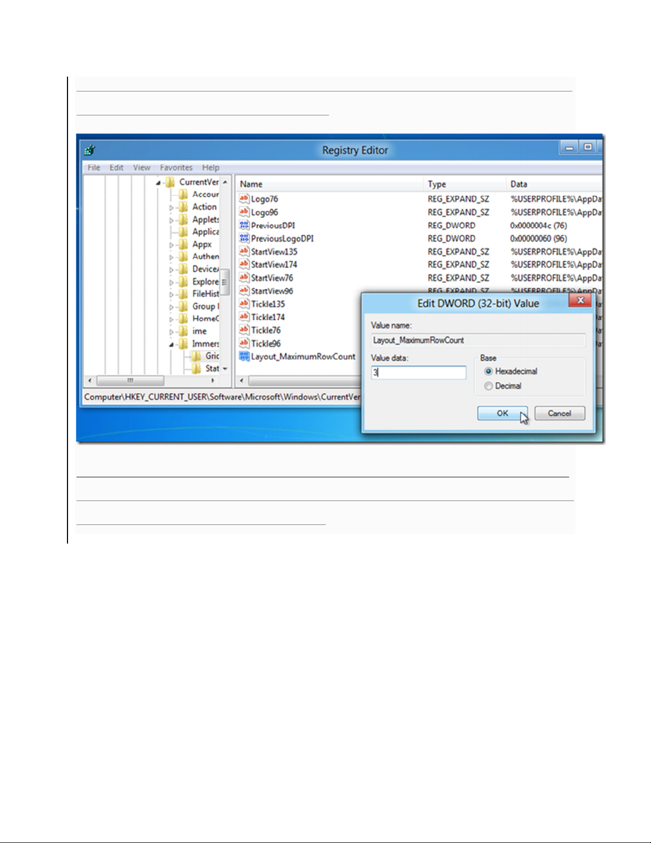Collapse the Immersive tree node arrow
Screen dimensions: 651x843
click(x=171, y=345)
